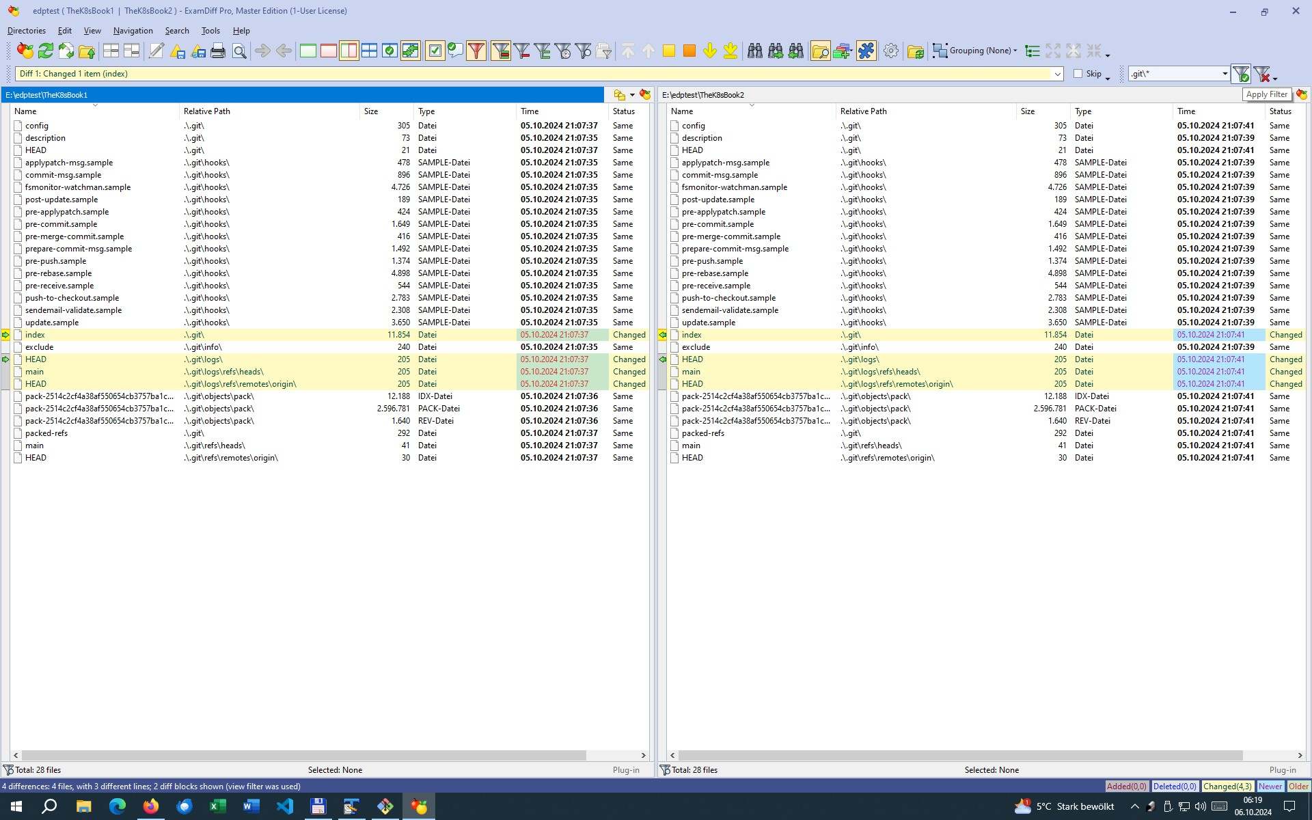The image size is (1312, 820).
Task: Toggle the two-pane split view button
Action: coord(349,51)
